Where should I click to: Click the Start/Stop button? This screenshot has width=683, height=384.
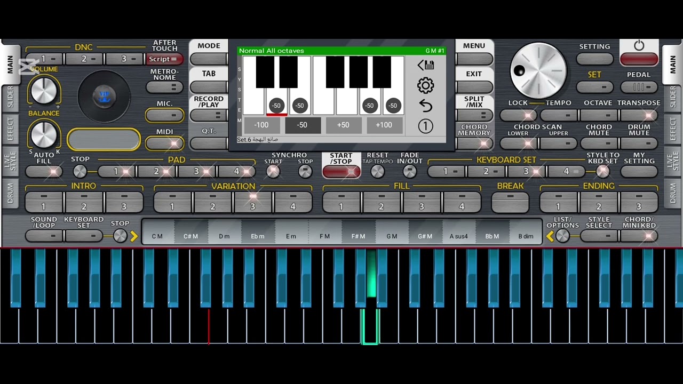(341, 171)
